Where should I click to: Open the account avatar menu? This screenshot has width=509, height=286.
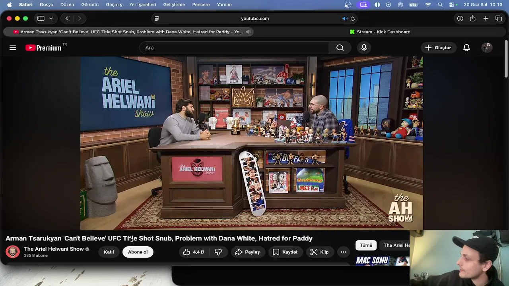coord(487,48)
